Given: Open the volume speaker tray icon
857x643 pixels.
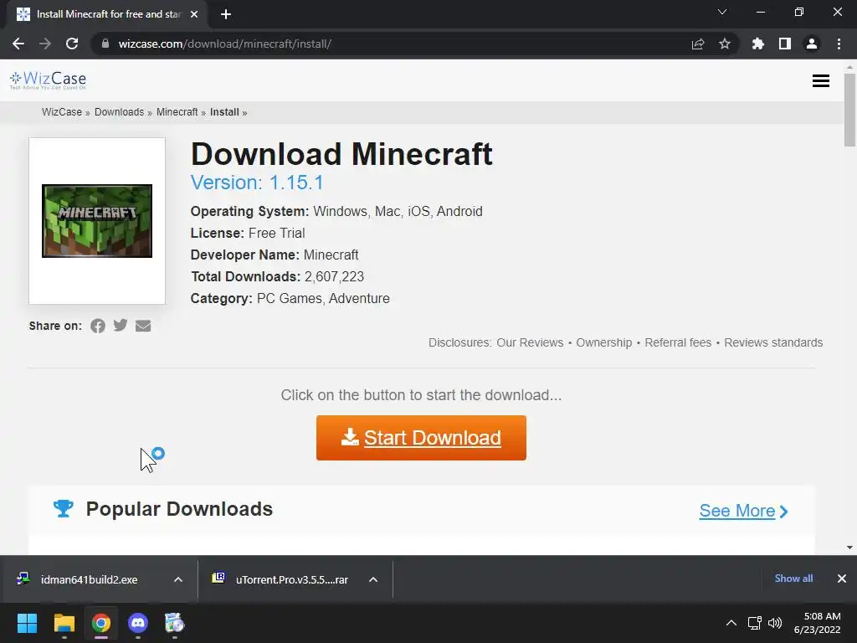Looking at the screenshot, I should (775, 623).
